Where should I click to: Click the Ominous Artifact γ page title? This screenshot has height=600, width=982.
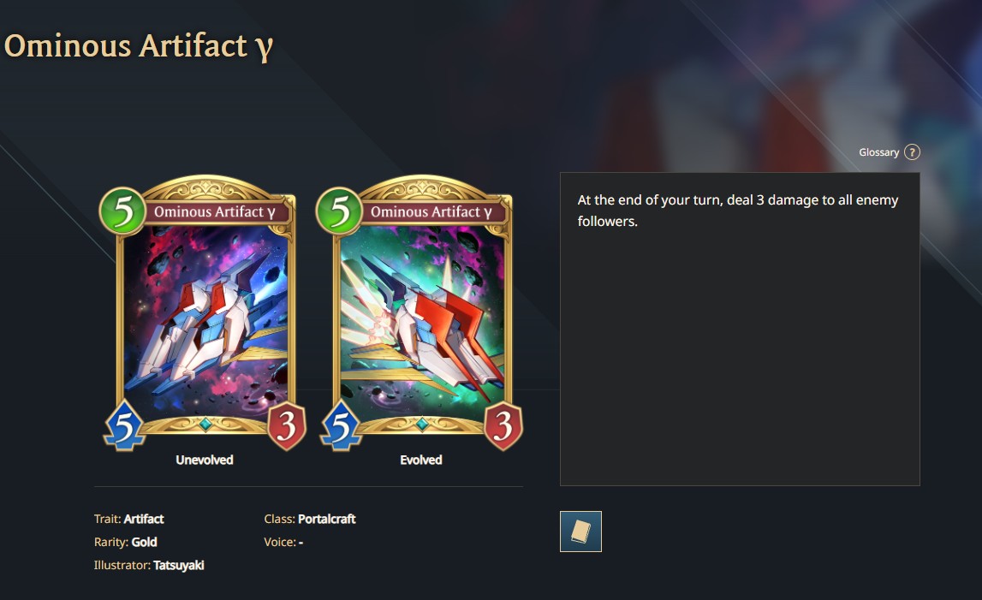tap(139, 46)
